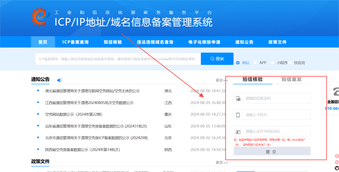Image resolution: width=339 pixels, height=172 pixels.
Task: Open the 湖北省通信管理局 notice link
Action: pyautogui.click(x=92, y=91)
